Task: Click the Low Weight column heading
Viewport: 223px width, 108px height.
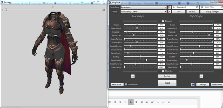Action: point(138,16)
